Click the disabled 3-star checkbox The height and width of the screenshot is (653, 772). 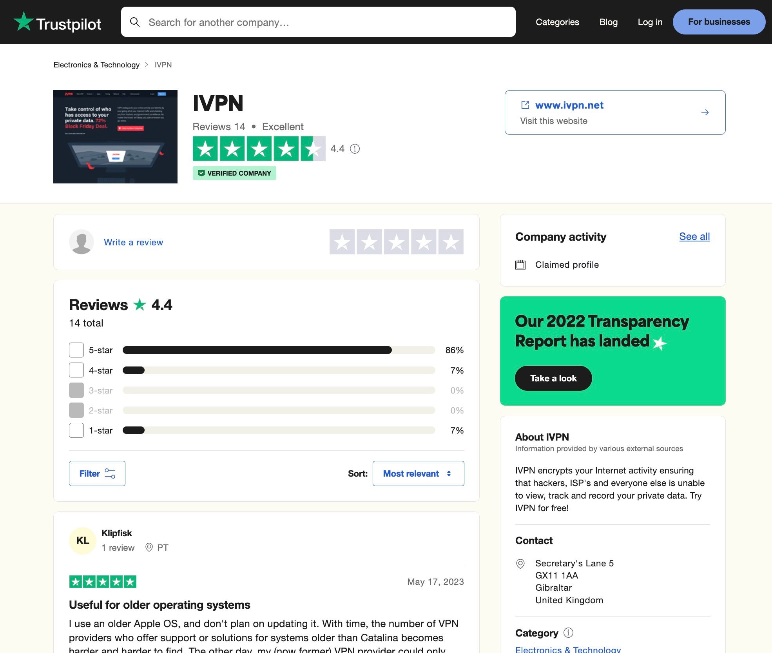tap(76, 390)
